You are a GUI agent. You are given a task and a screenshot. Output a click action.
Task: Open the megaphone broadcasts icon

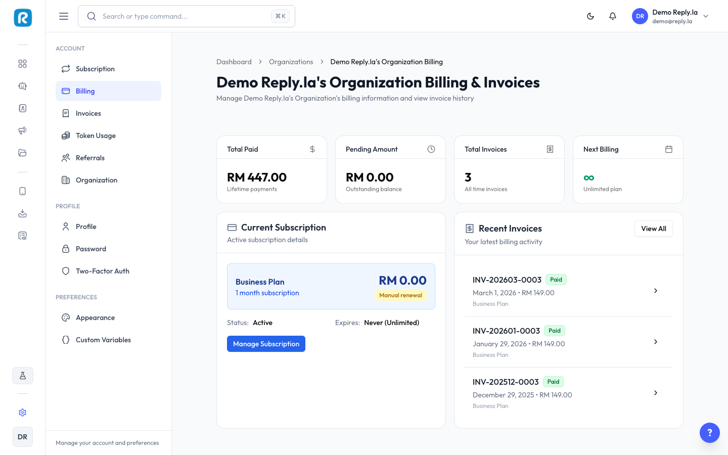pos(22,130)
